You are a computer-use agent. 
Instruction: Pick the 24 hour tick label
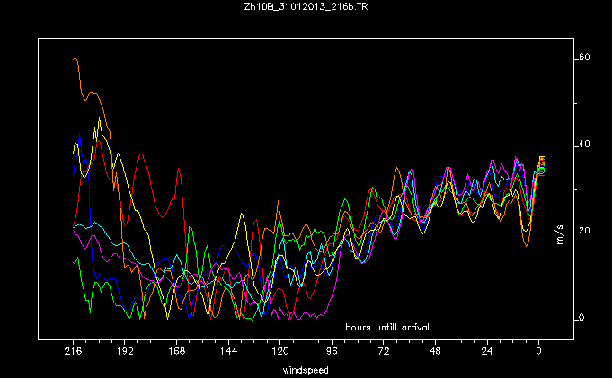[x=487, y=353]
